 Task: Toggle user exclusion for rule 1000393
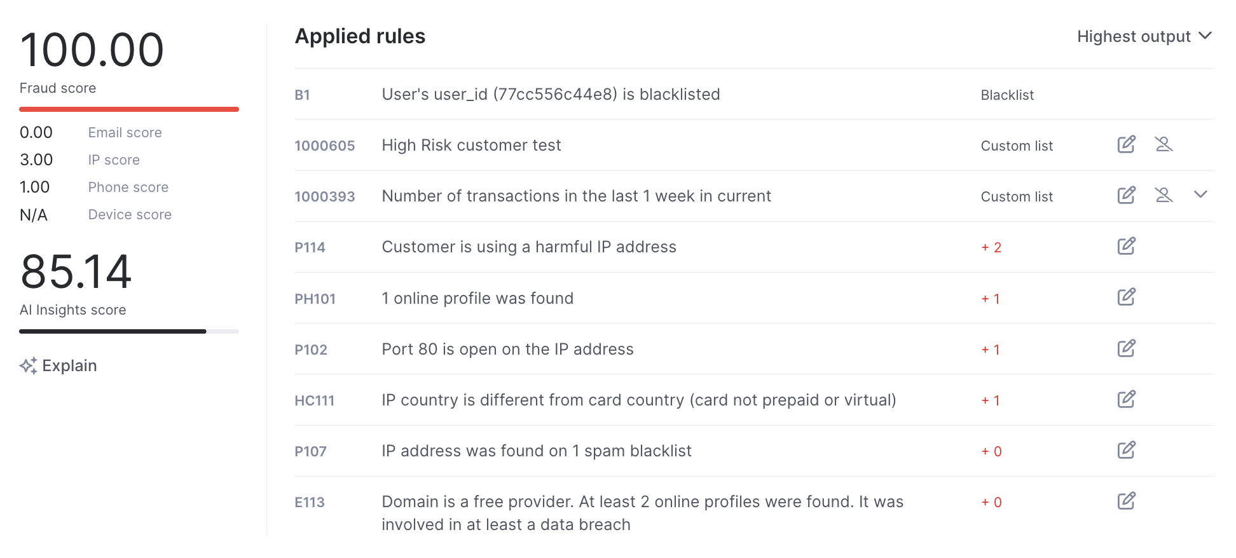(1164, 196)
